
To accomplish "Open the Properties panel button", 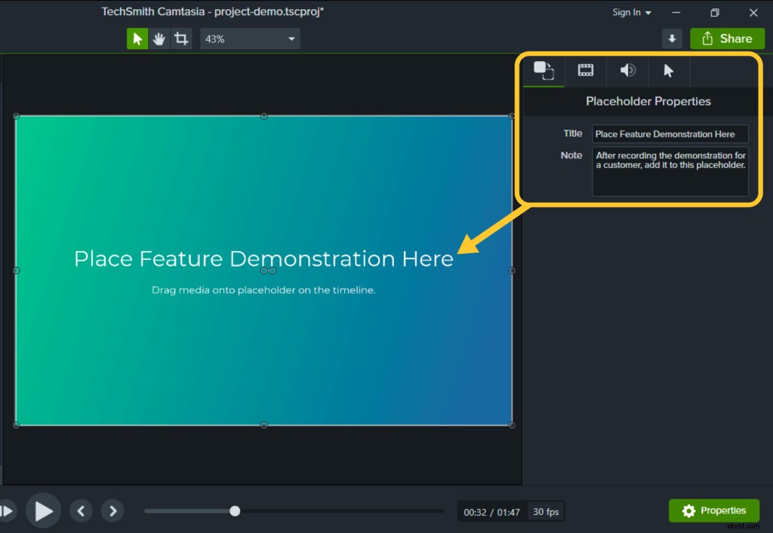I will click(x=713, y=510).
